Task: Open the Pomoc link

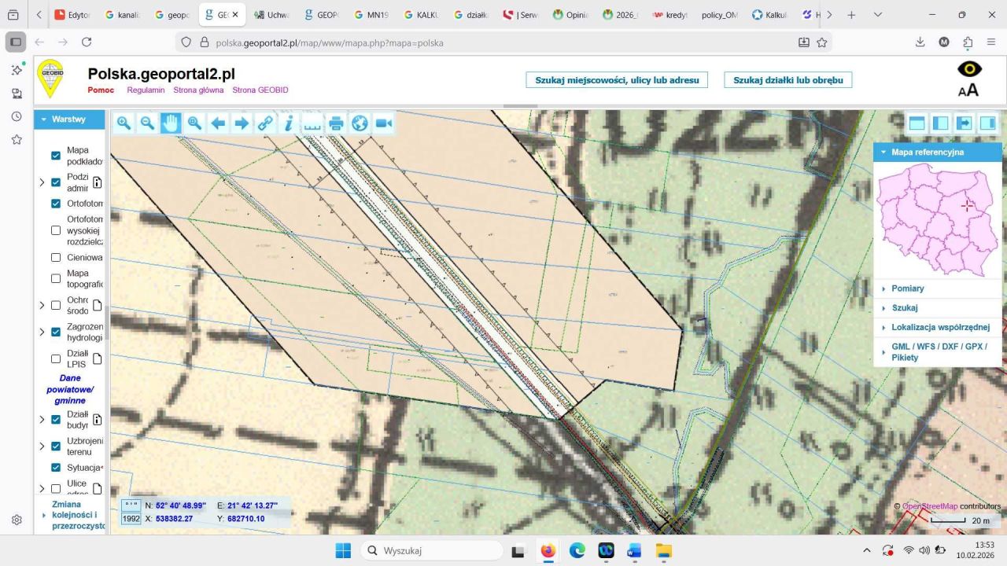Action: [101, 90]
